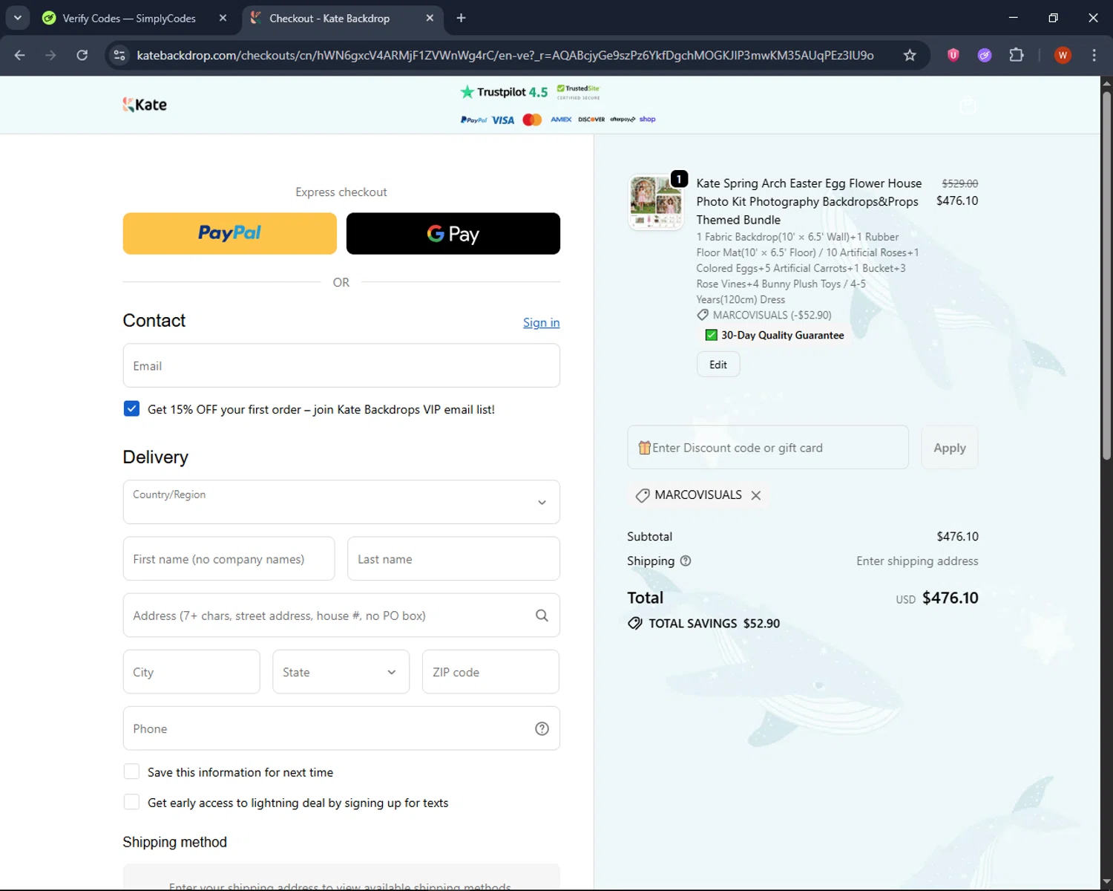The height and width of the screenshot is (891, 1113).
Task: Click the VISA payment logo
Action: [x=503, y=120]
